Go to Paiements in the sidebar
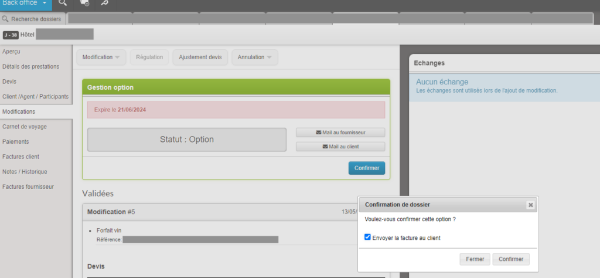This screenshot has width=600, height=278. pyautogui.click(x=16, y=142)
